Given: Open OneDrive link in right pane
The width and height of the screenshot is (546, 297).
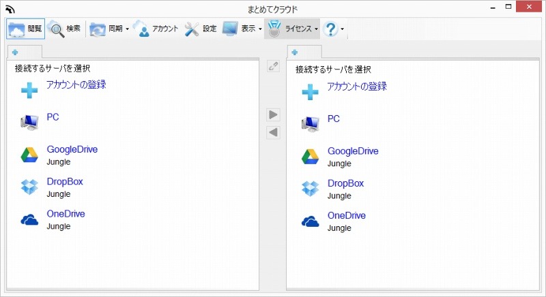Looking at the screenshot, I should [347, 215].
